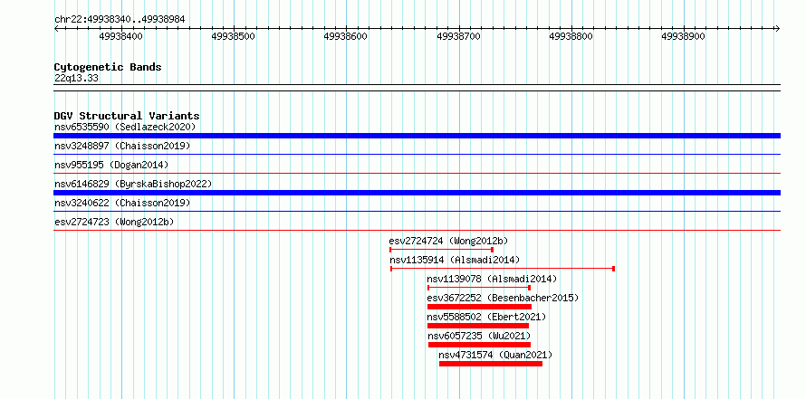Click the nsv3240622 (Chaisson2019) label
Viewport: 806px width, 399px height.
(x=122, y=203)
